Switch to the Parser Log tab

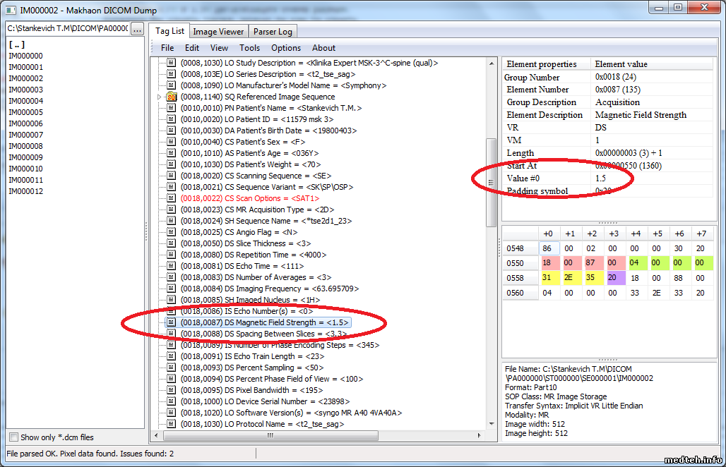pos(273,32)
